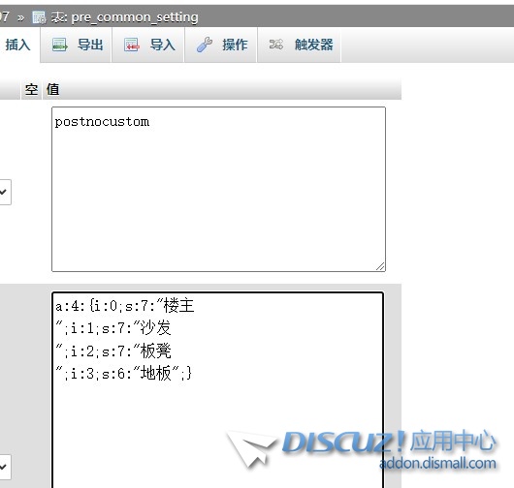
Task: Click the 触发器 triggers icon
Action: coord(276,45)
